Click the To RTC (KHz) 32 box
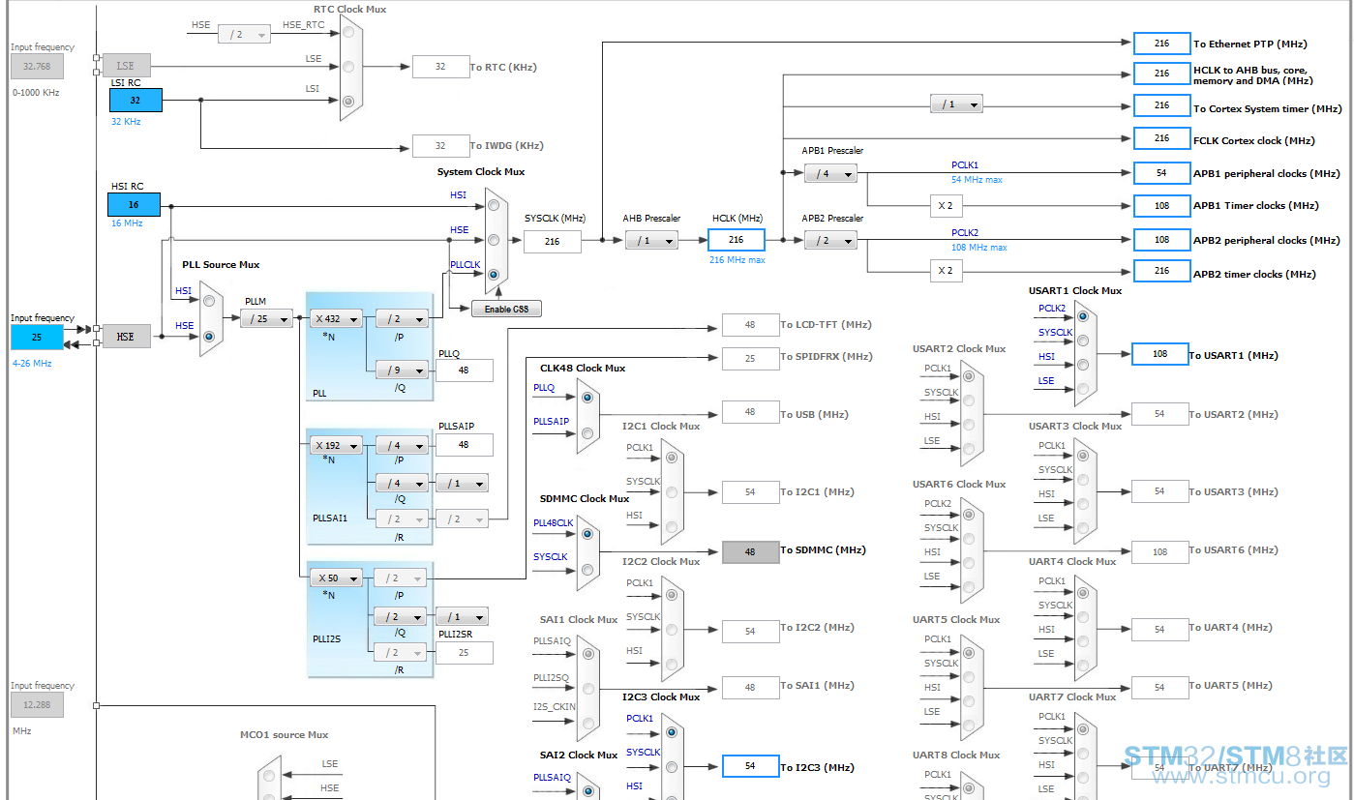Viewport: 1354px width, 800px height. (440, 67)
